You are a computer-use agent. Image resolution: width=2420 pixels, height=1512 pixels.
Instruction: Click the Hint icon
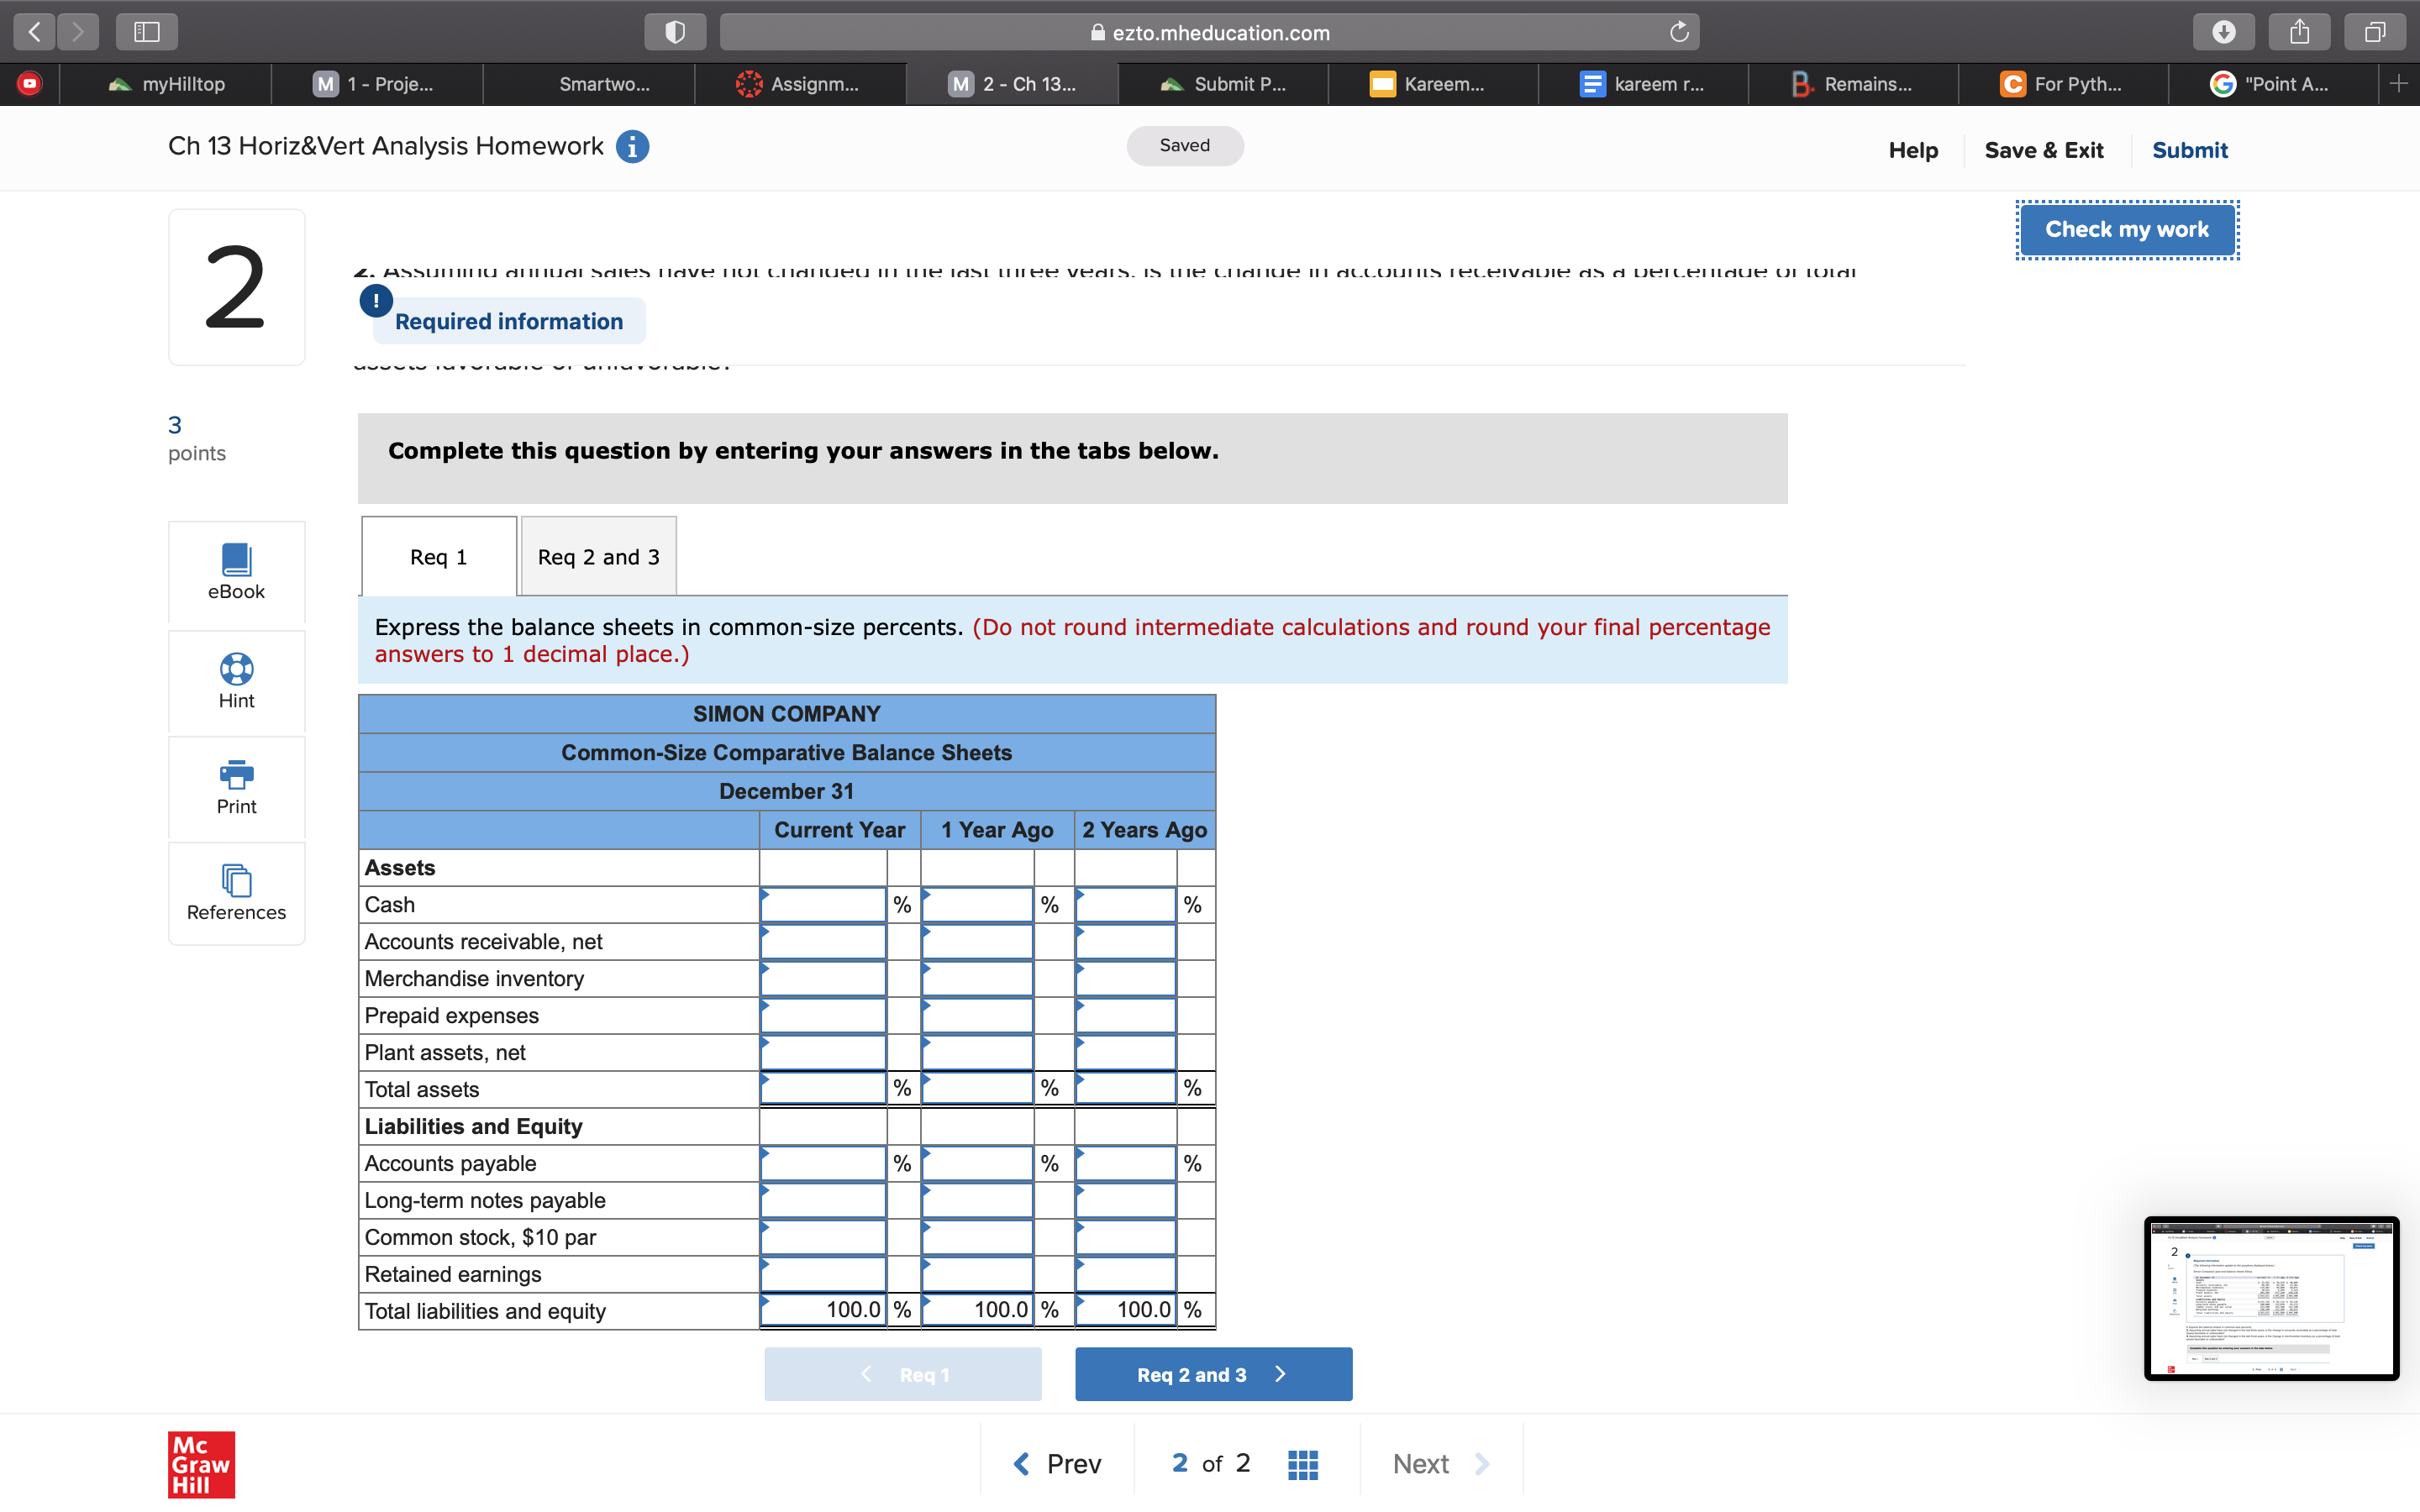(x=236, y=680)
